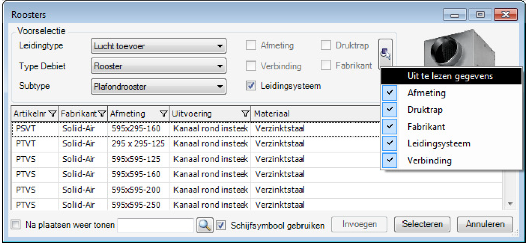Maximize the Roosters window
Viewport: 529px width, 245px height.
tap(480, 14)
